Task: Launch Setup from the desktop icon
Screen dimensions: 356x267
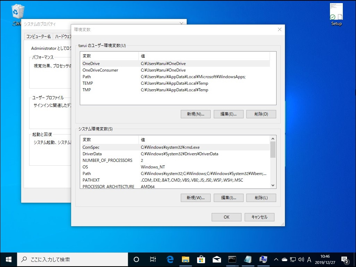Action: coord(336,10)
